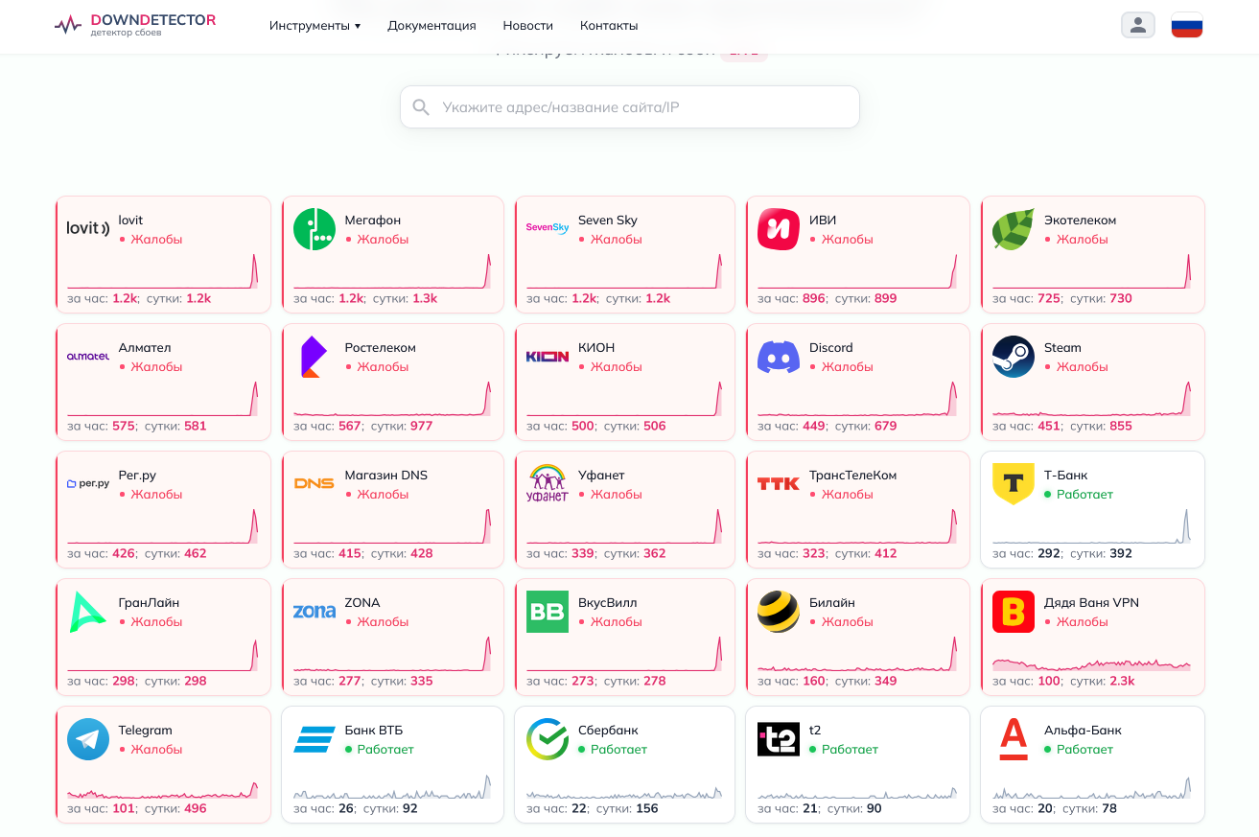
Task: Go home via the Downdetector logo
Action: 135,25
